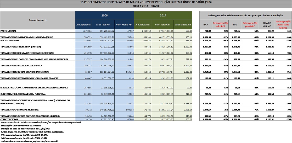
Task: Click the INPC column header
Action: tap(235, 25)
